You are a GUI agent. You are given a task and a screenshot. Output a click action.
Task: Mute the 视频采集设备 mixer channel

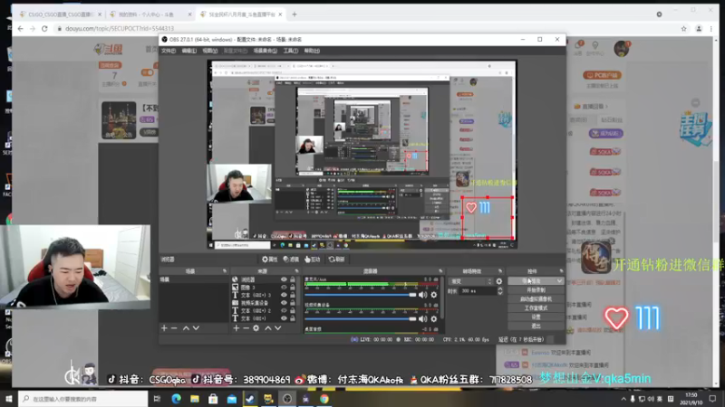coord(422,319)
